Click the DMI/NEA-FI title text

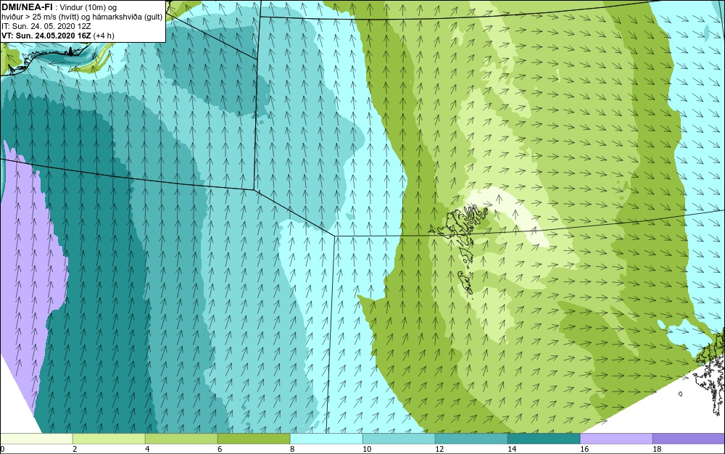27,7
